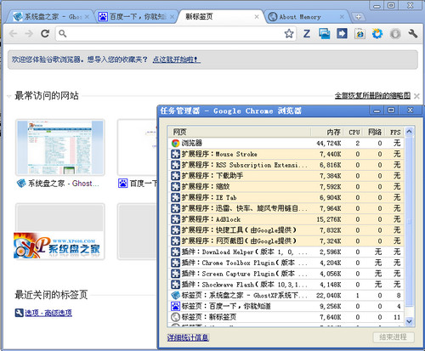Select the 扩展程序：IE Tab row
The height and width of the screenshot is (351, 425).
(286, 197)
